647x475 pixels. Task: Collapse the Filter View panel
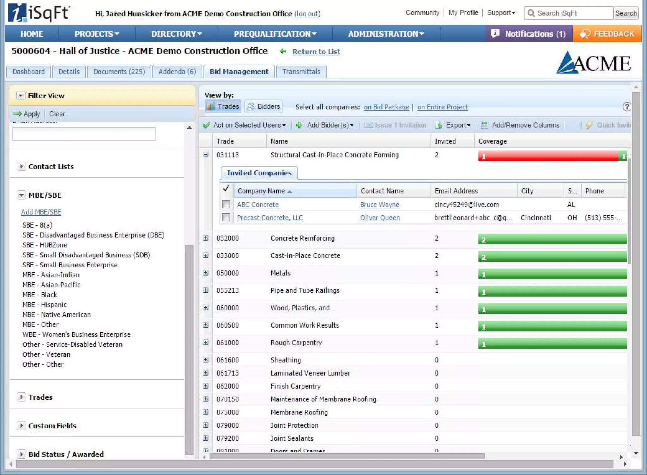21,95
